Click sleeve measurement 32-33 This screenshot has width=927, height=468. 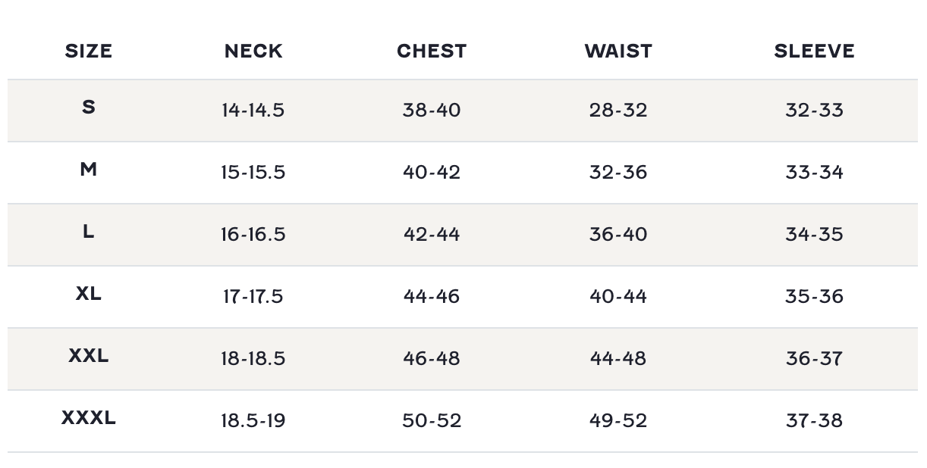814,111
